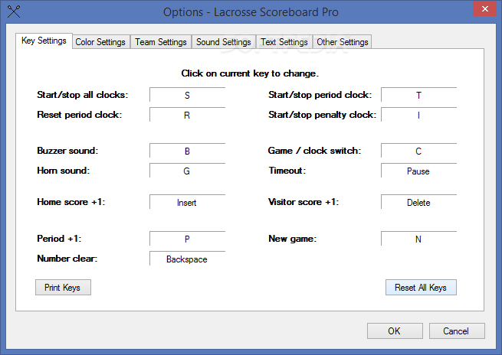Open the Team Settings tab
Image resolution: width=502 pixels, height=355 pixels.
tap(161, 42)
